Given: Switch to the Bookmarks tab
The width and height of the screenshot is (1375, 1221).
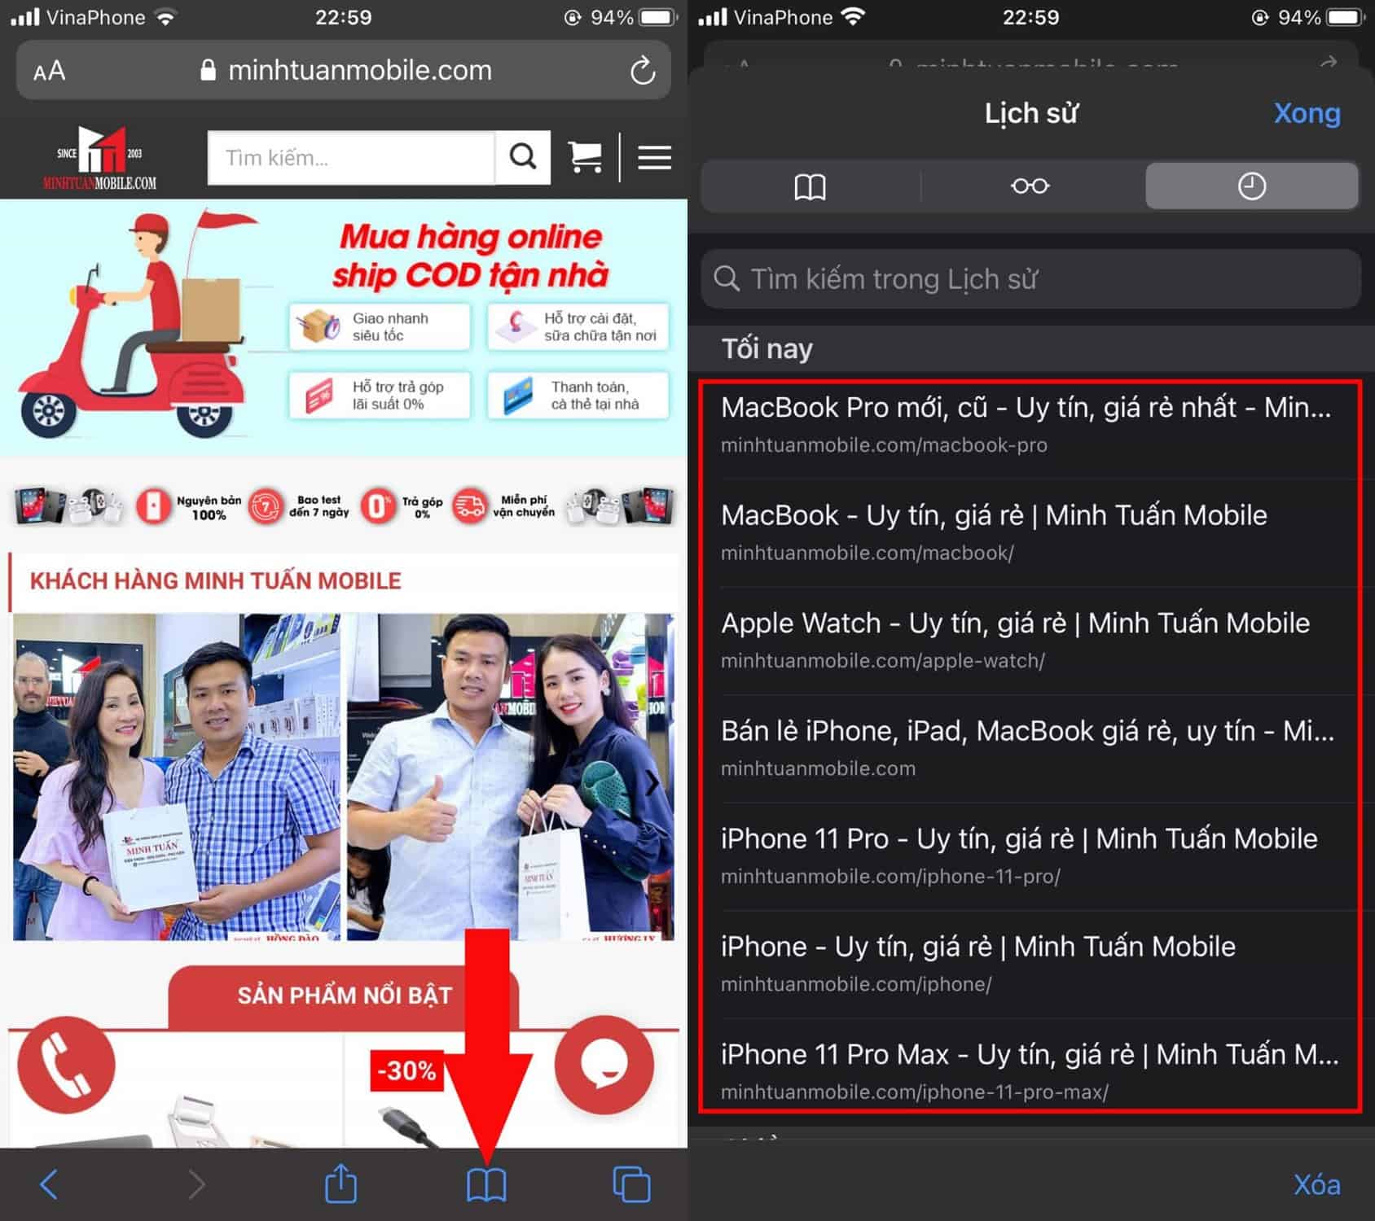Looking at the screenshot, I should pos(810,186).
